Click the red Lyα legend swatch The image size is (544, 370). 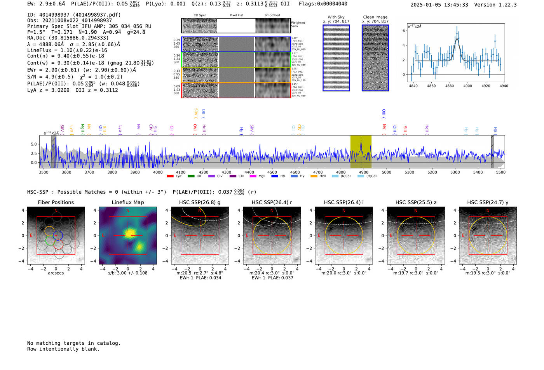(x=170, y=176)
